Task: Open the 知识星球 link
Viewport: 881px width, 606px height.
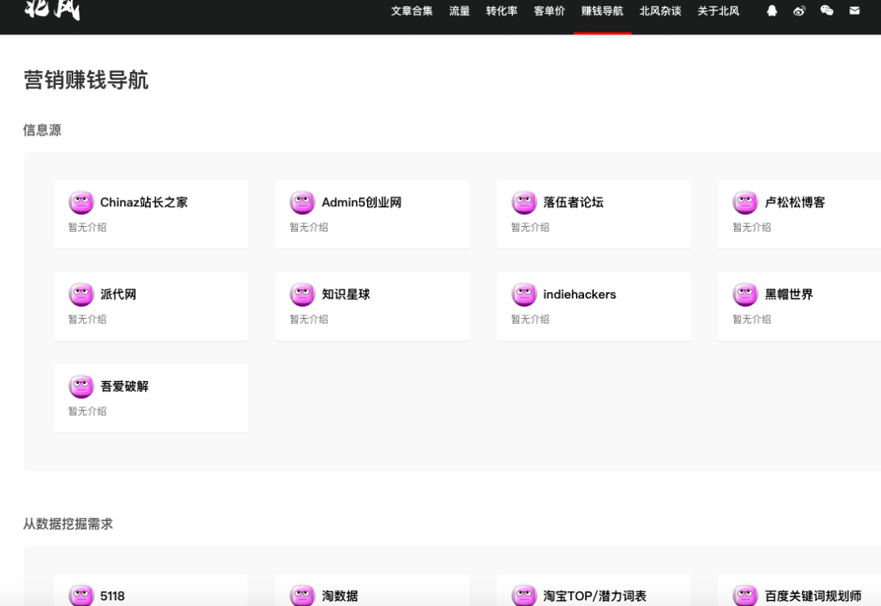Action: (x=346, y=294)
